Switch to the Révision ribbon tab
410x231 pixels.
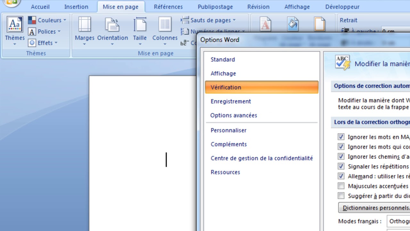click(x=258, y=7)
